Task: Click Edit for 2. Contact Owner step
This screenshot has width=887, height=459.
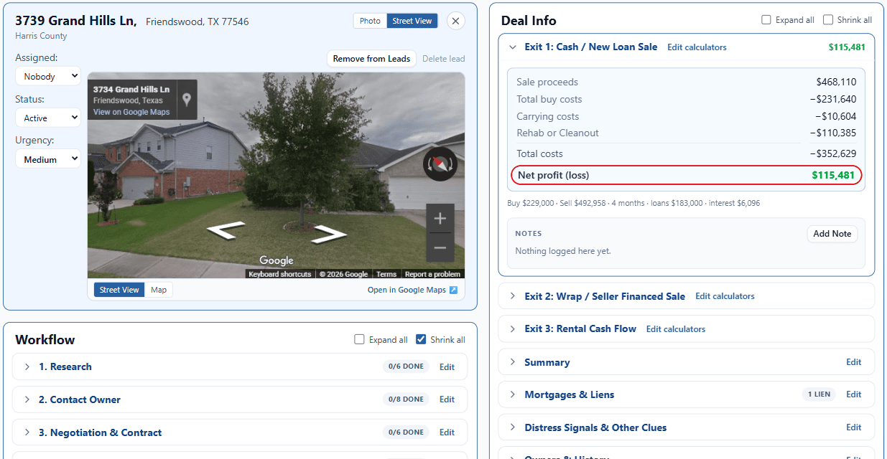Action: (447, 399)
